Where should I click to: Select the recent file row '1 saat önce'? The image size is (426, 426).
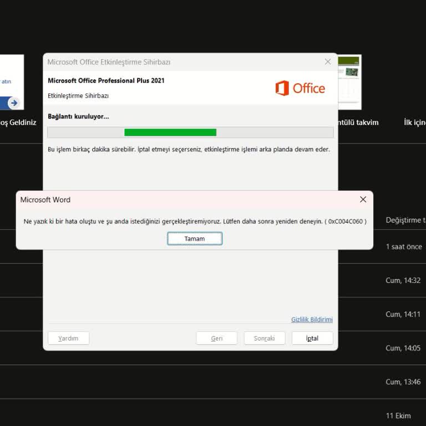(x=404, y=246)
